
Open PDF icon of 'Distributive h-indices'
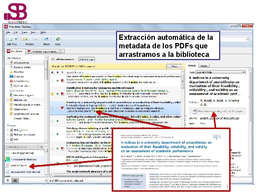click(x=62, y=94)
